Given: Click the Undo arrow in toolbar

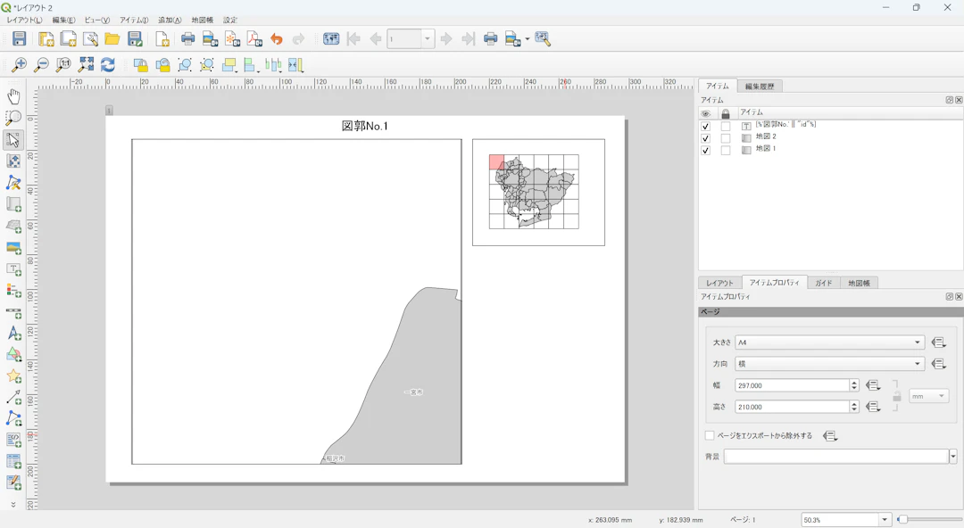Looking at the screenshot, I should [277, 39].
